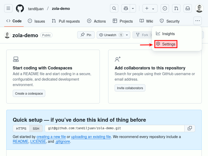Click the git clone URL field

point(115,128)
